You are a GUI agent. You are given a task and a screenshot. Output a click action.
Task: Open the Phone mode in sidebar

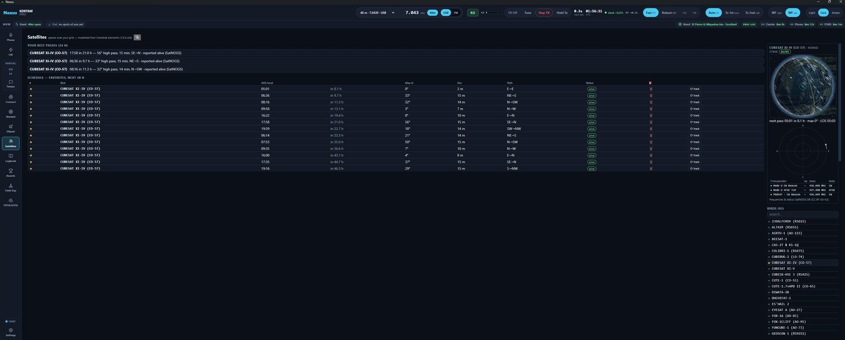coord(11,37)
